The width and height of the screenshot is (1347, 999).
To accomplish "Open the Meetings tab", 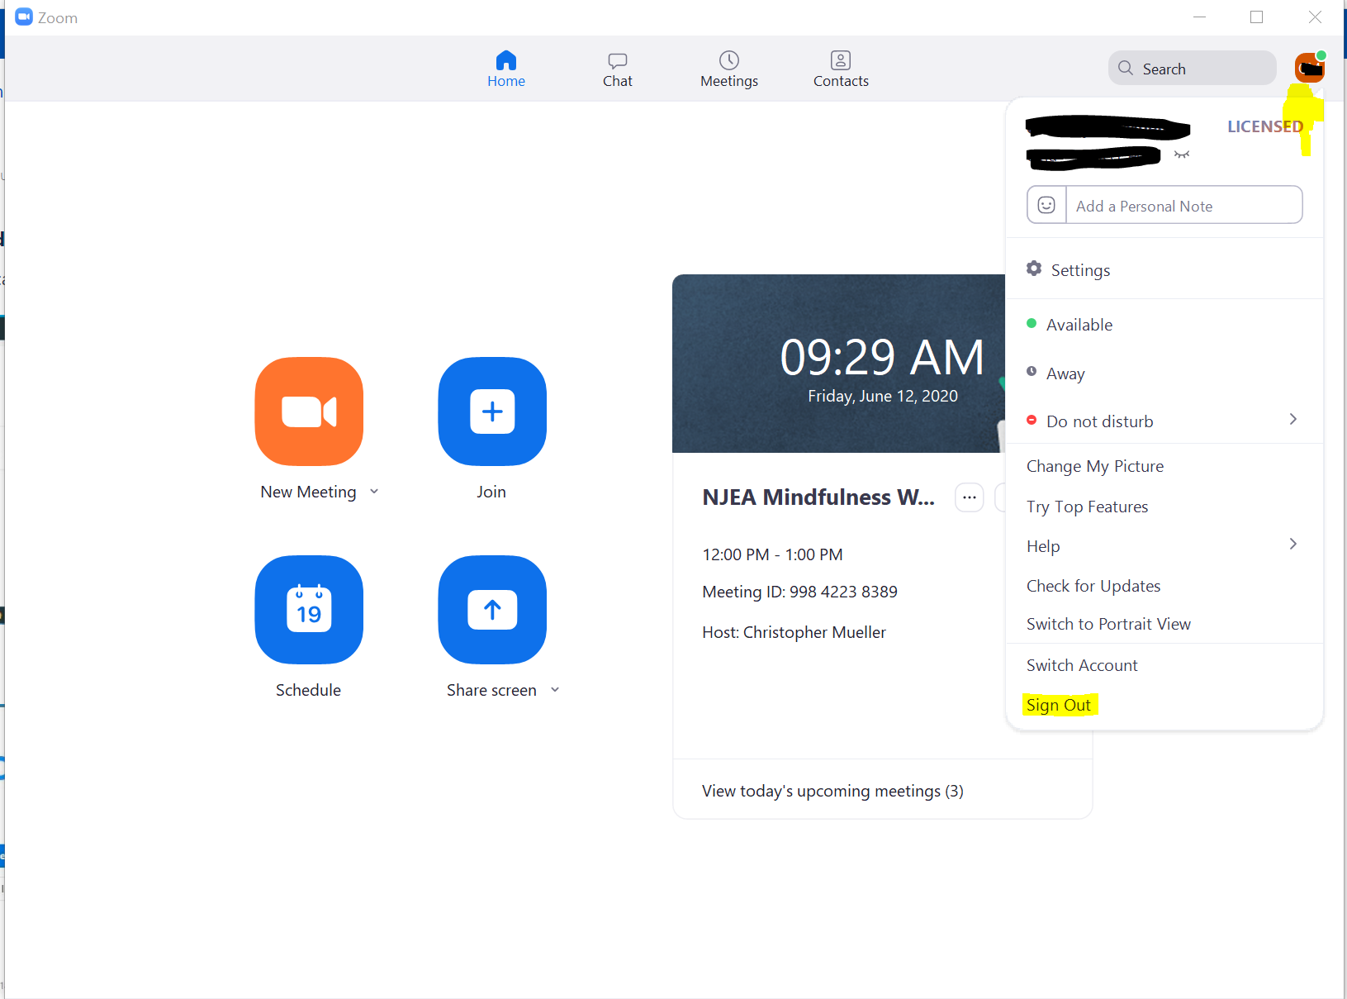I will tap(729, 69).
